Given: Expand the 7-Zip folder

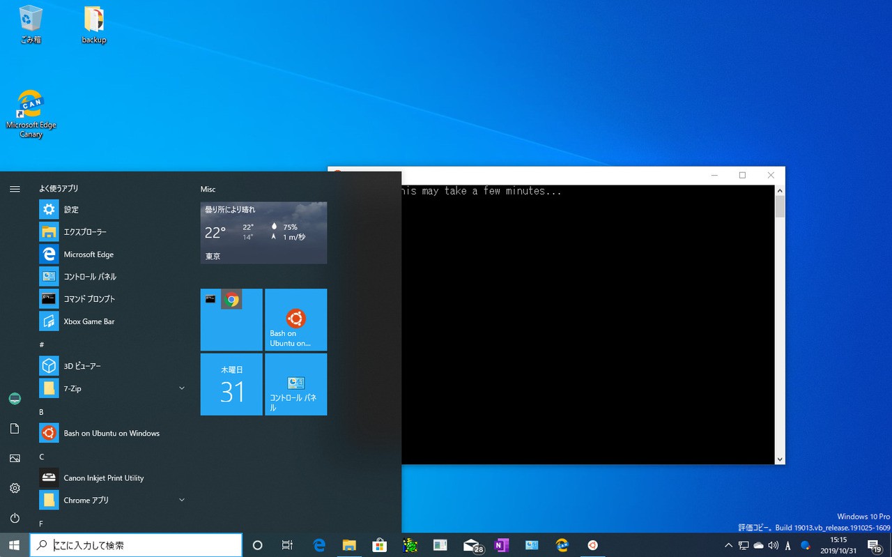Looking at the screenshot, I should (x=182, y=388).
